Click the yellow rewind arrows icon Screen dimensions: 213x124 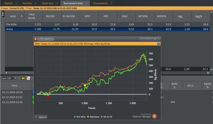[x=23, y=78]
